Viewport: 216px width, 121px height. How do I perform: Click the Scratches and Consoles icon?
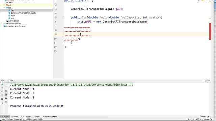[4, 26]
